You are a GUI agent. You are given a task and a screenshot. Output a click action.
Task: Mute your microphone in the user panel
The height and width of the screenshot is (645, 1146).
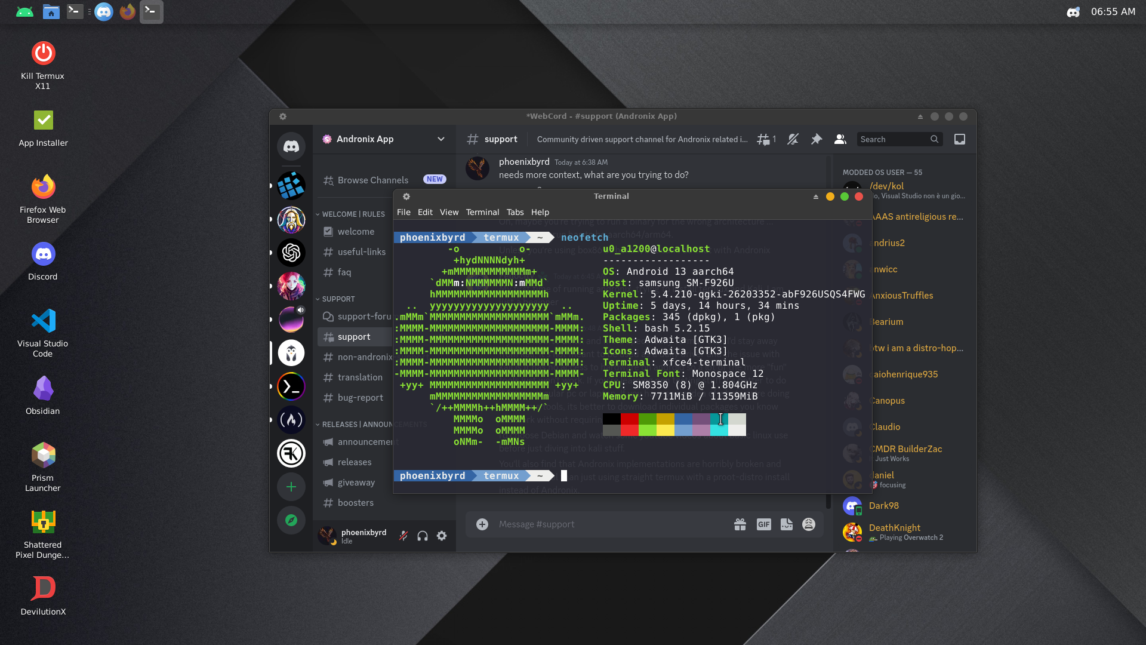(404, 536)
